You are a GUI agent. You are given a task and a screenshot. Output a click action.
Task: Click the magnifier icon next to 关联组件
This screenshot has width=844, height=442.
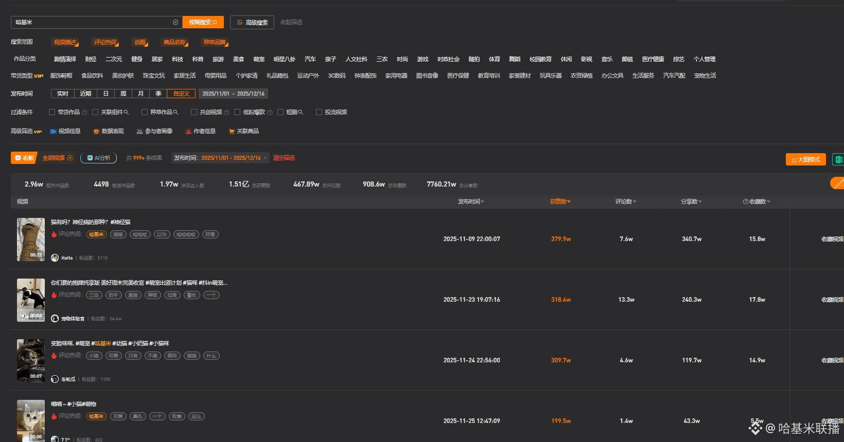(126, 112)
